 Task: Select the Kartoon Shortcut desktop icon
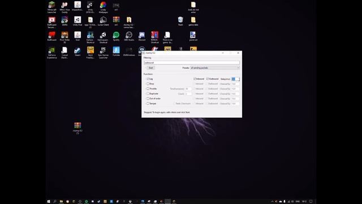90,37
